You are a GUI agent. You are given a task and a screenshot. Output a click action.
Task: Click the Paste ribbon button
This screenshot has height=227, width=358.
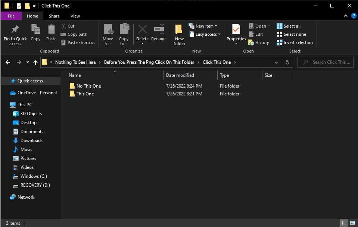click(51, 32)
